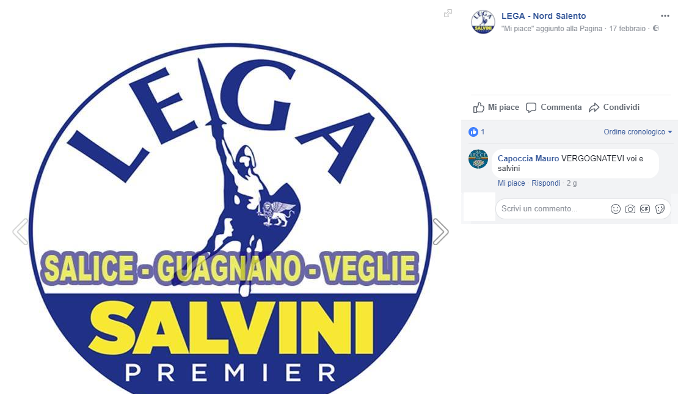Go to previous photo arrow
This screenshot has height=394, width=678.
[20, 232]
